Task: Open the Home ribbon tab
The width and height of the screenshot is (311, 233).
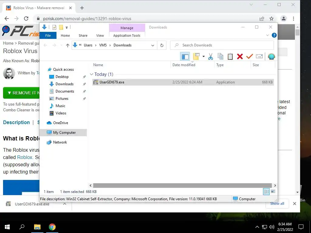Action: click(x=65, y=35)
